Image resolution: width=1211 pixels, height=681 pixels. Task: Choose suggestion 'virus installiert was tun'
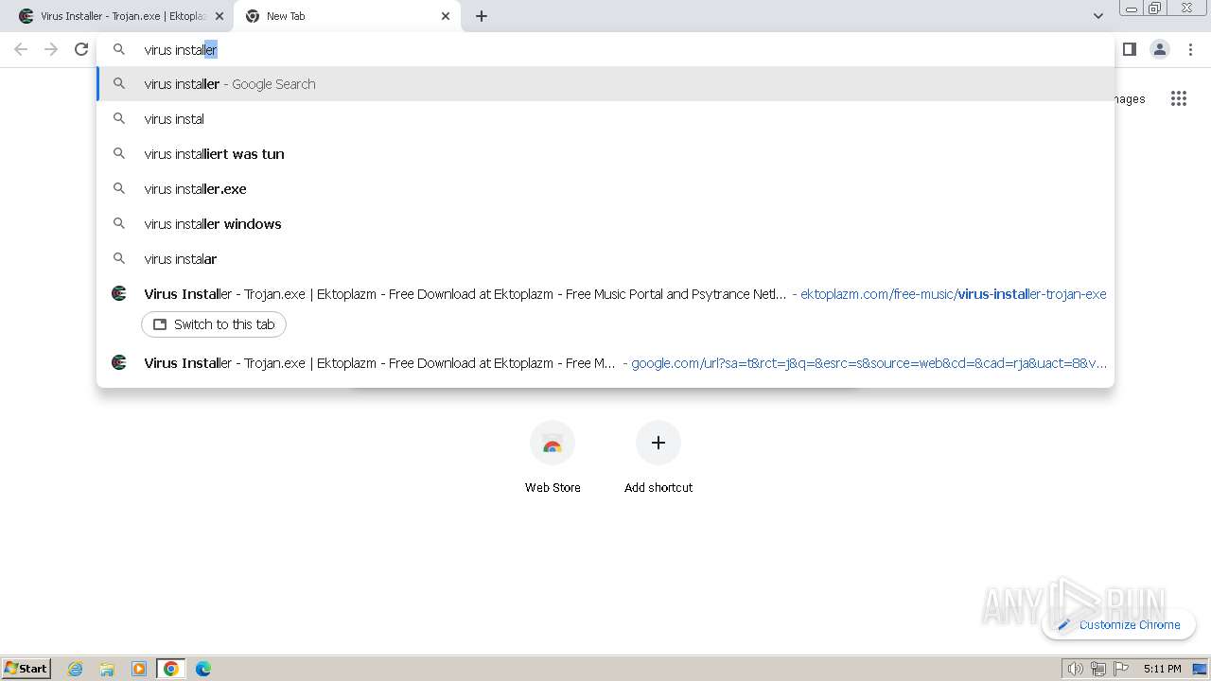point(605,154)
